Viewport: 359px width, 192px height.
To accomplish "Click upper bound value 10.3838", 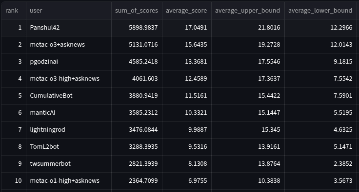I will tap(248, 181).
